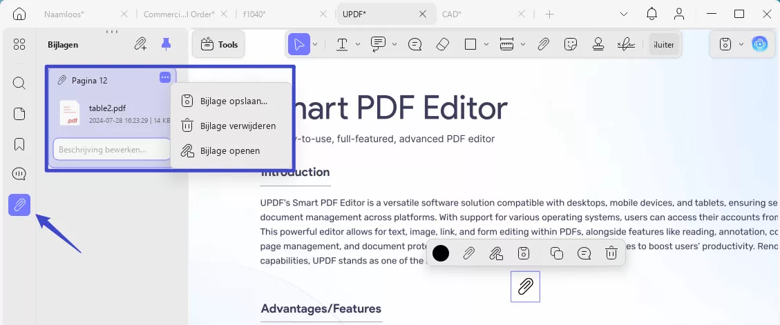Expand the cursor tool dropdown arrow
The height and width of the screenshot is (325, 780).
[x=315, y=44]
